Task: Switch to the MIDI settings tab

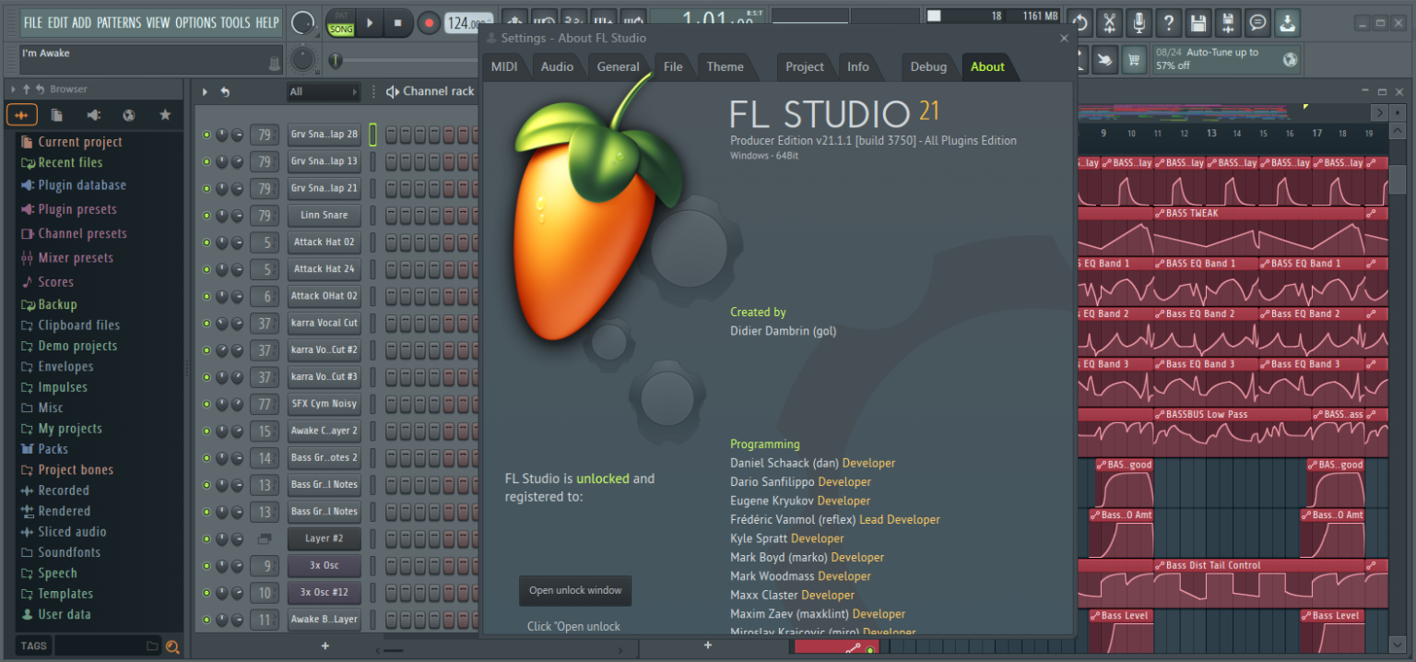Action: click(505, 66)
